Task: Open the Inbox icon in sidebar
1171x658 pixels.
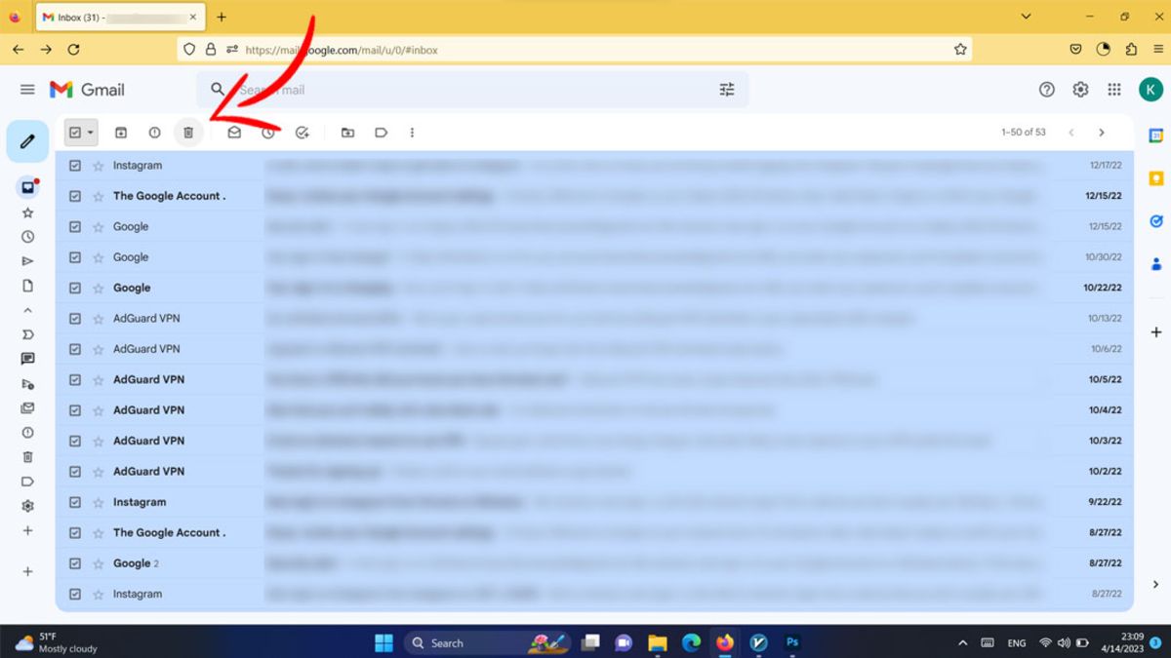Action: pyautogui.click(x=27, y=187)
